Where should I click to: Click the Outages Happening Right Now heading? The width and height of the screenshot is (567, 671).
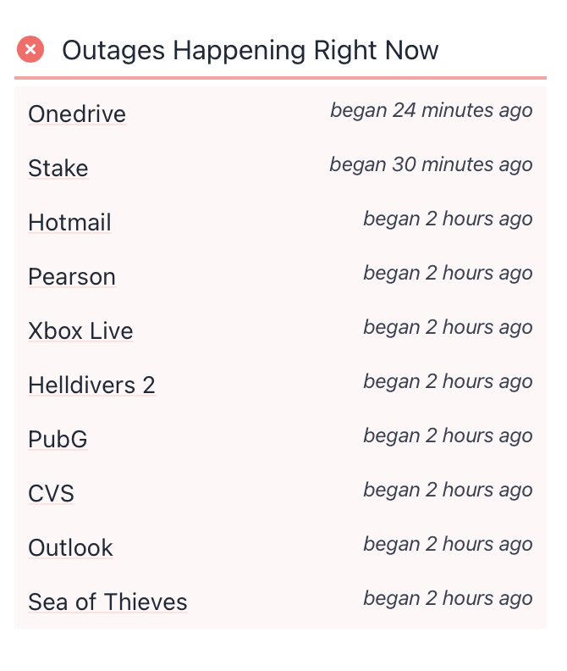(x=250, y=51)
